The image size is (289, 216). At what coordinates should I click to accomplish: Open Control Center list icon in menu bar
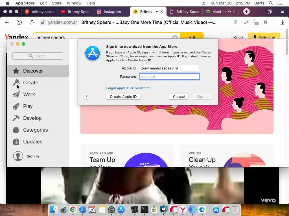[280, 3]
